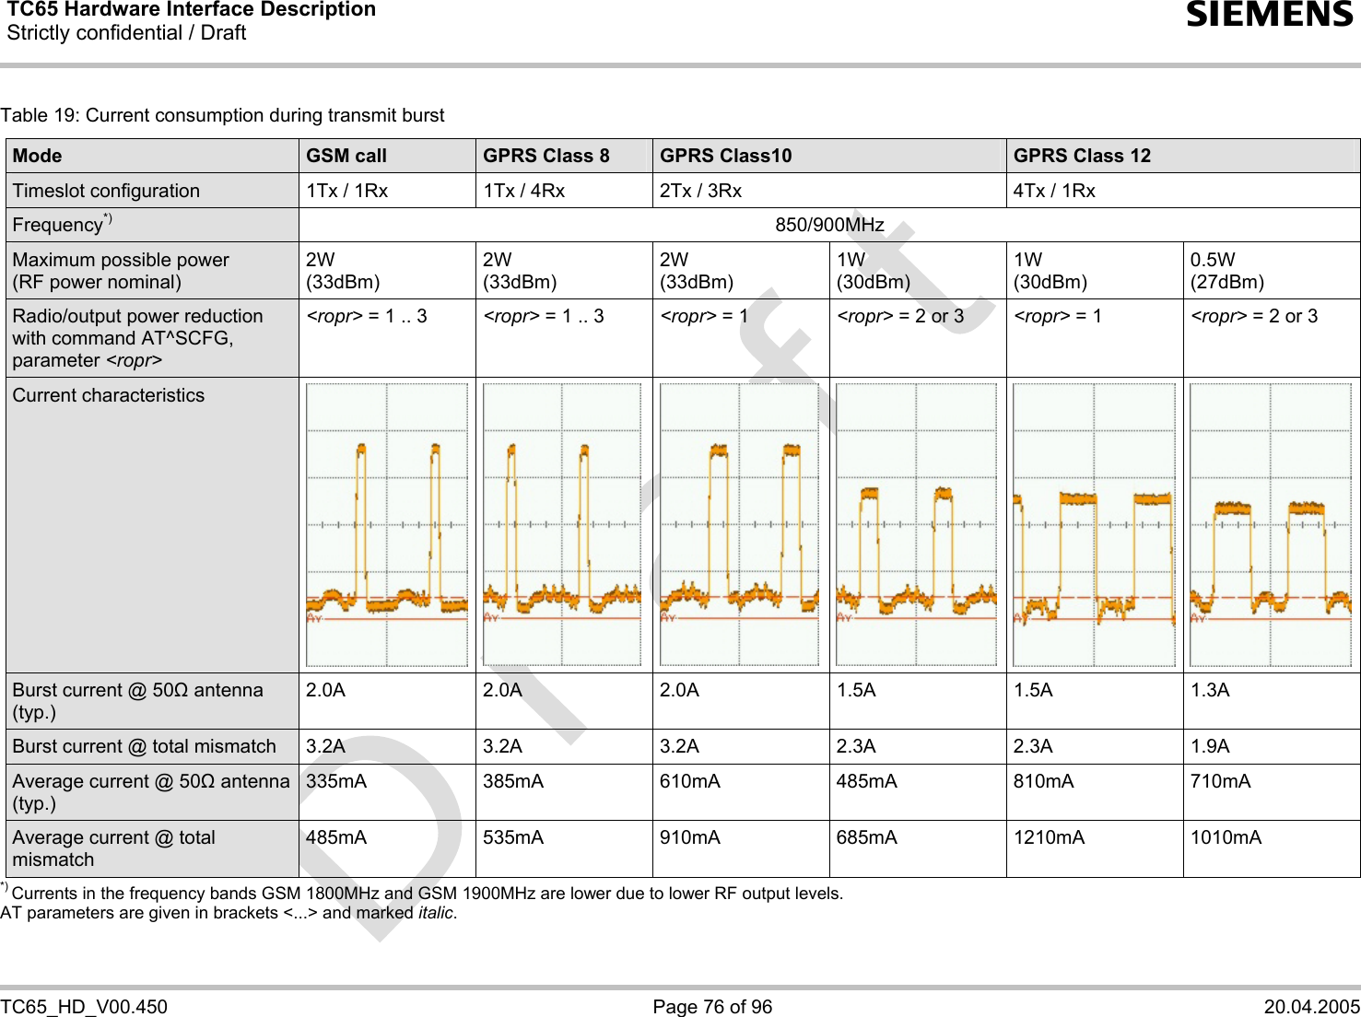1361x1017 pixels.
Task: Click the 'Average current @ 50Ω antenna' label
Action: tap(151, 792)
